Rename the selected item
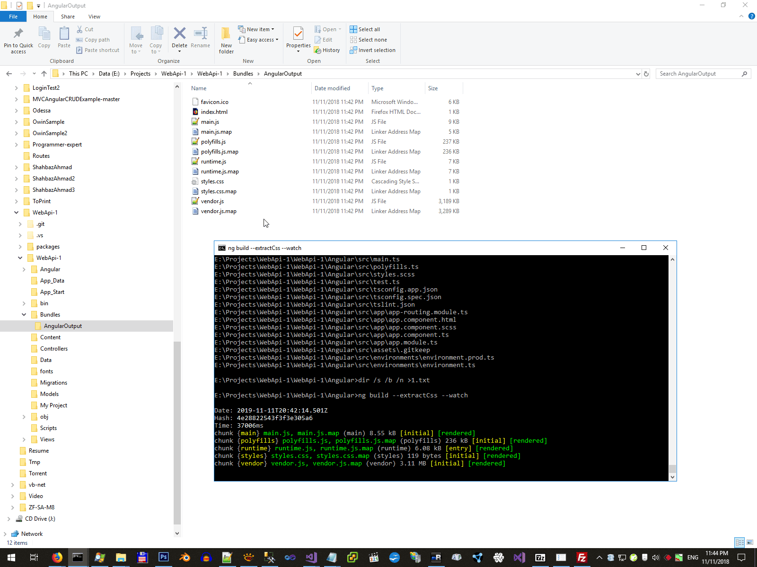Viewport: 757px width, 567px height. 201,38
